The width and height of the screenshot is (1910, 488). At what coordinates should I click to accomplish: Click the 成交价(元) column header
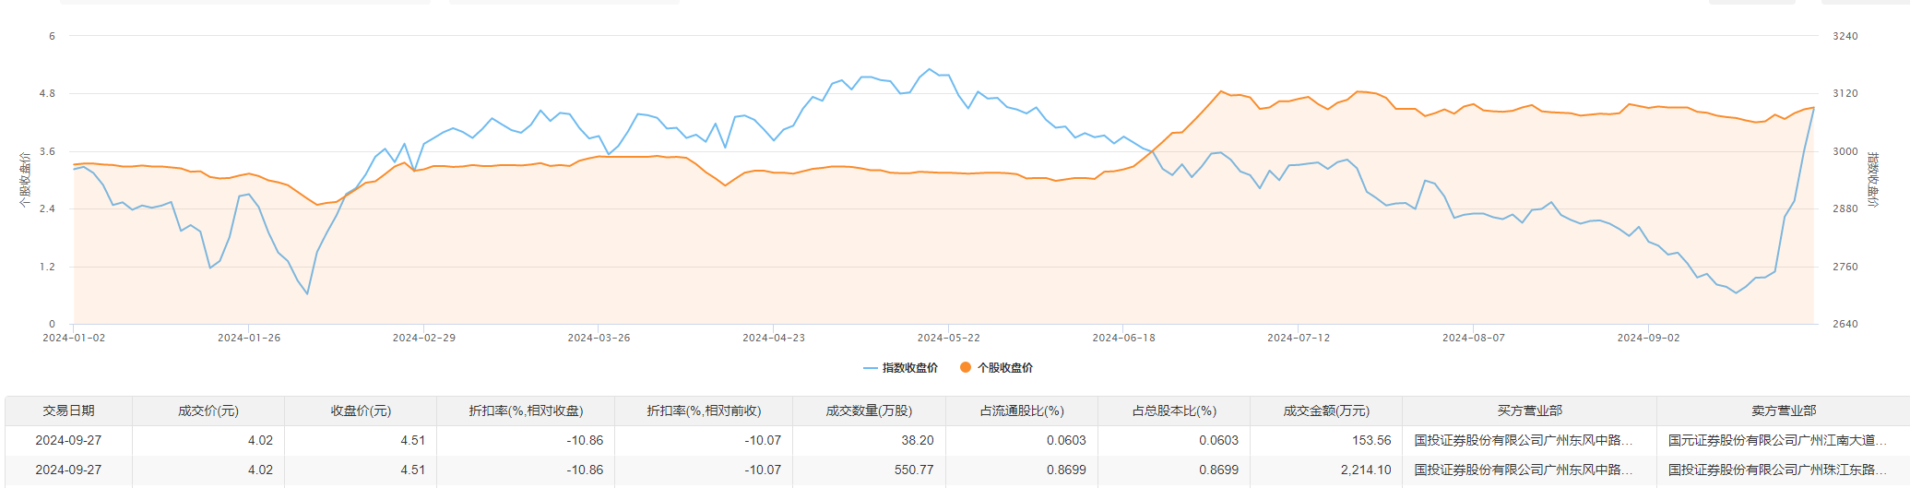pos(208,411)
